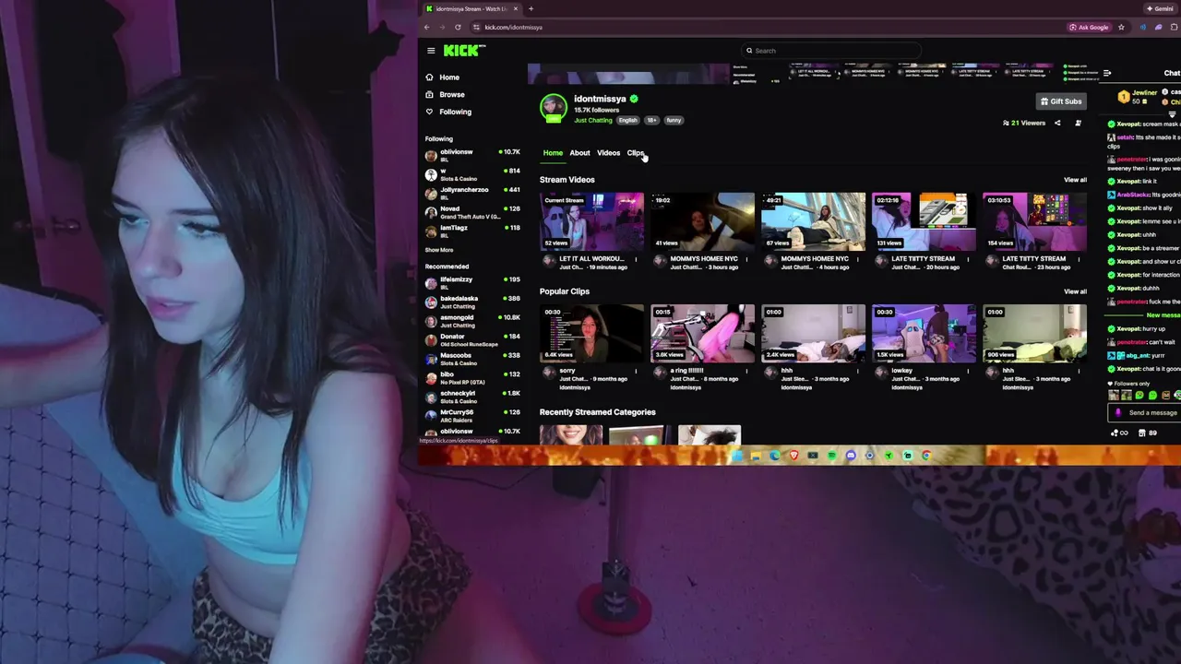This screenshot has width=1181, height=664.
Task: Click the Gemini button in Chrome
Action: (1161, 8)
